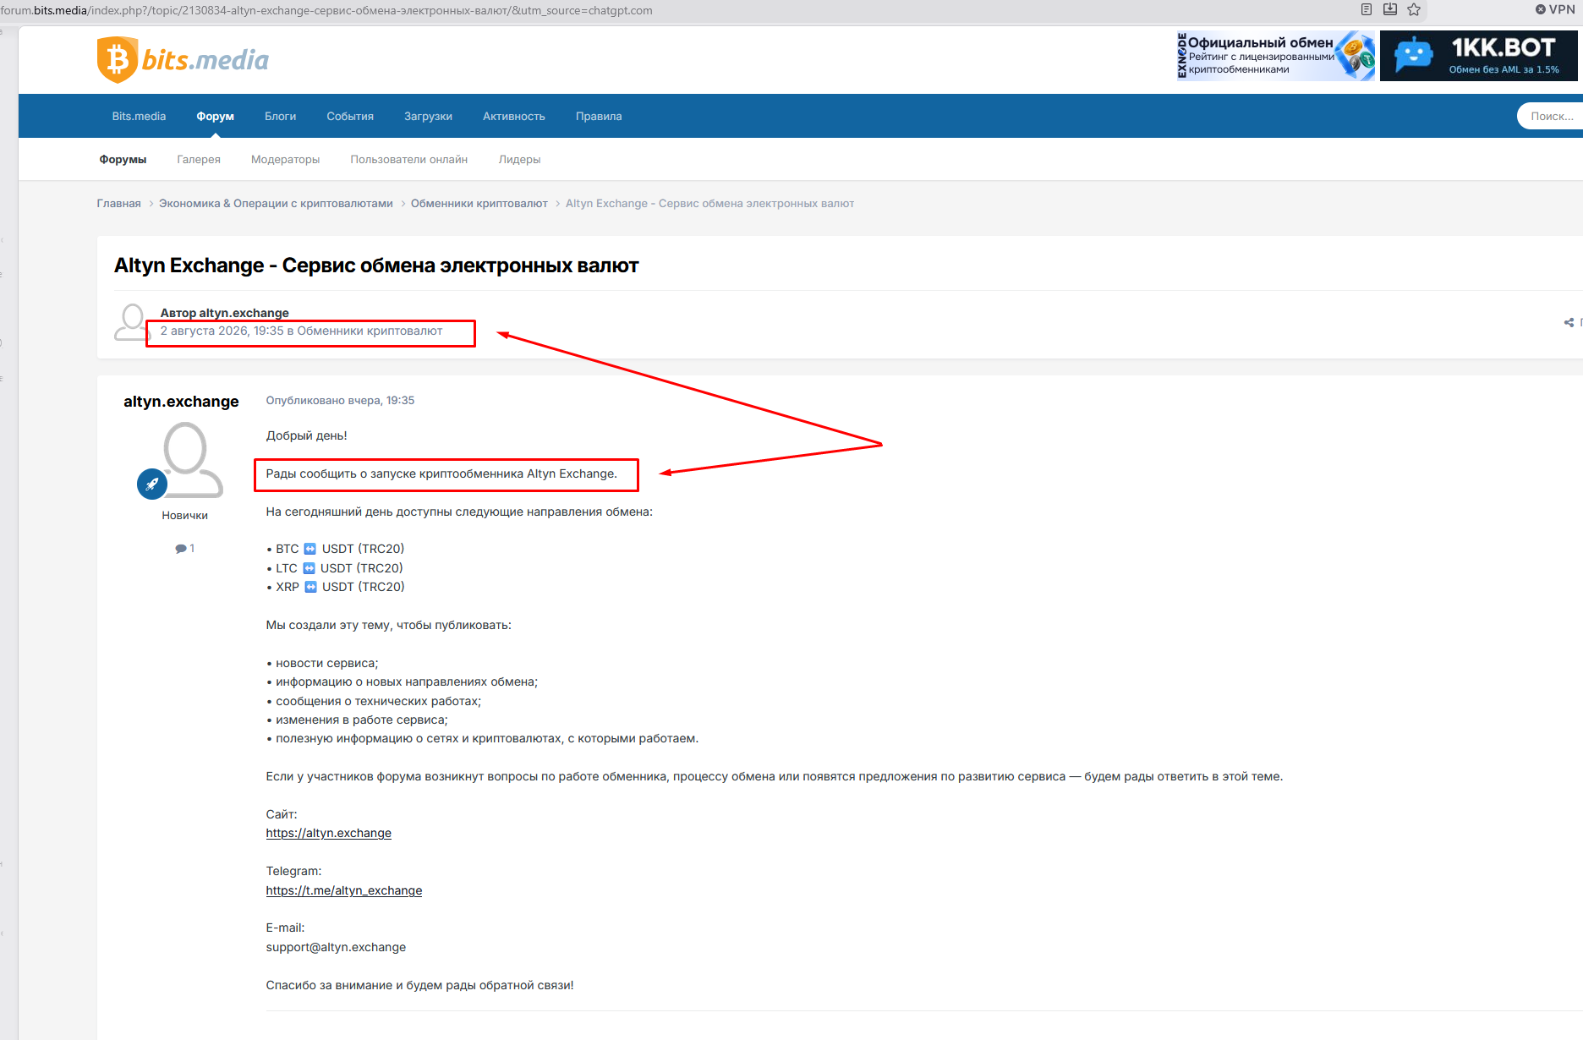Open Экономика & Операции с криптовалютами breadcrumb

click(x=276, y=204)
